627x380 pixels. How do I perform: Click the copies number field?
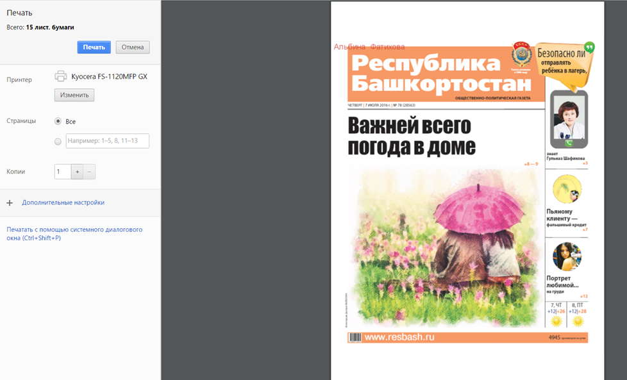tap(63, 172)
